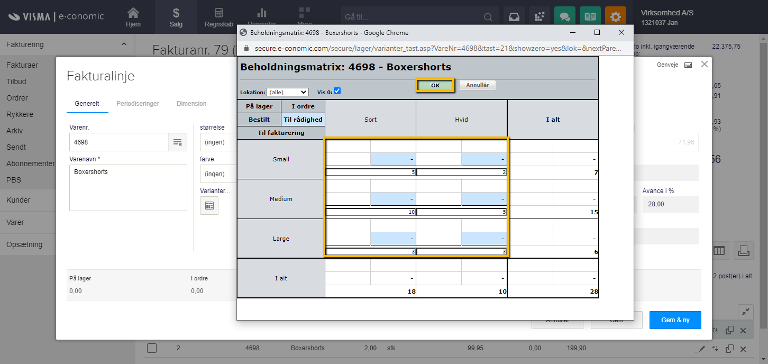Open the Rapporter bar chart icon
768x364 pixels.
tap(261, 13)
